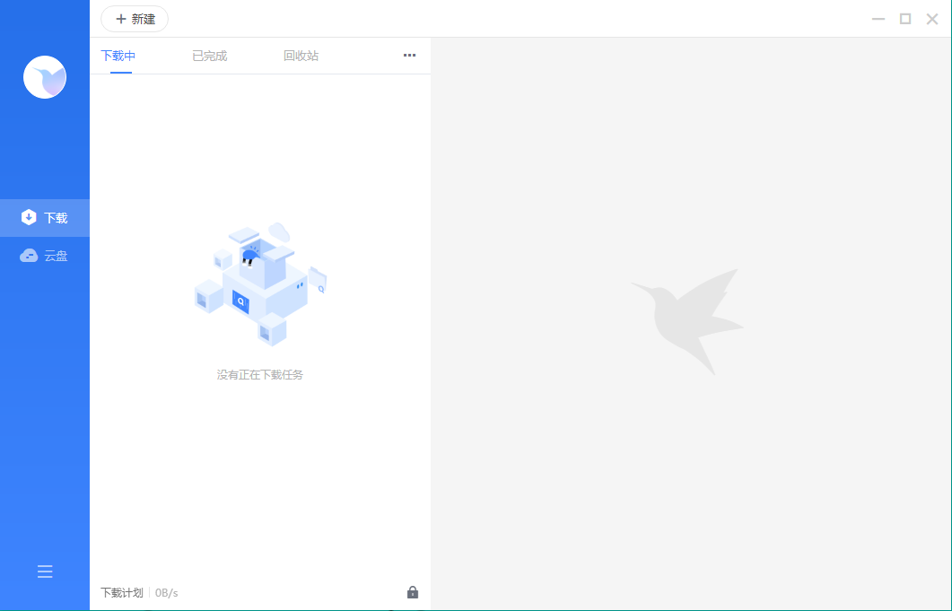
Task: Click the 新建 button text
Action: click(144, 19)
